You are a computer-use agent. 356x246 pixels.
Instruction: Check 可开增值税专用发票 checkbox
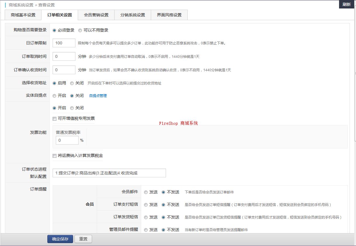[x=54, y=119]
